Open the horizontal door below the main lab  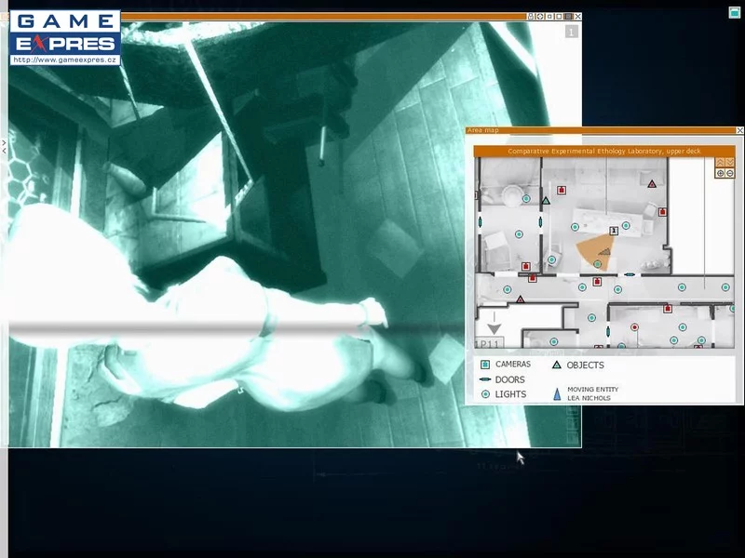click(630, 274)
